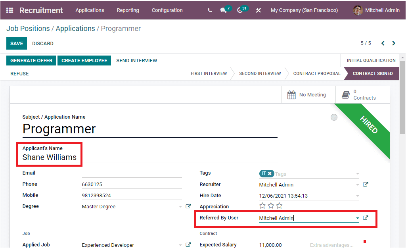Toggle the kanban state circle near HIRED ribbon
This screenshot has height=248, width=406.
pyautogui.click(x=334, y=117)
